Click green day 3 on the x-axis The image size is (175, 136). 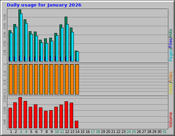click(x=21, y=132)
